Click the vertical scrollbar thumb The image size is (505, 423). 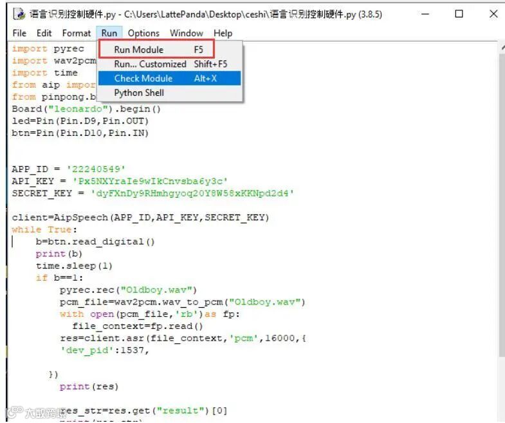coord(502,204)
